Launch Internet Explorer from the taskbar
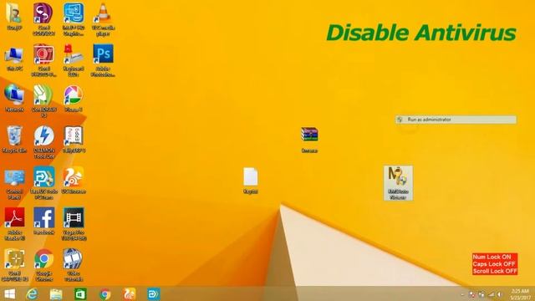This screenshot has height=301, width=535. [32, 293]
